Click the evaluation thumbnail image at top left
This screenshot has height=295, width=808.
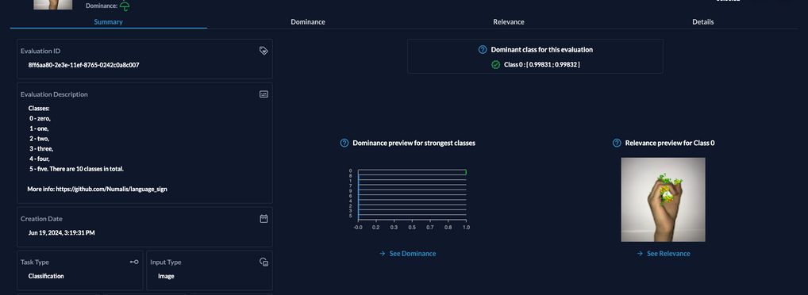tap(53, 5)
